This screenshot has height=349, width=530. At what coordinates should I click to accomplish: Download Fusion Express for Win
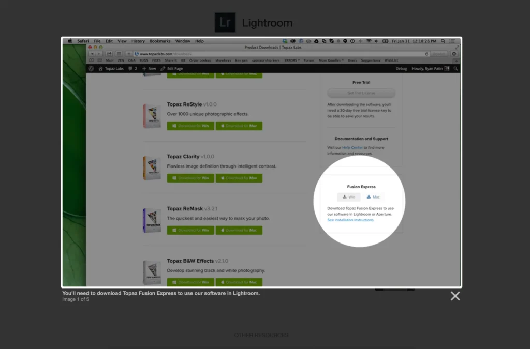tap(349, 197)
